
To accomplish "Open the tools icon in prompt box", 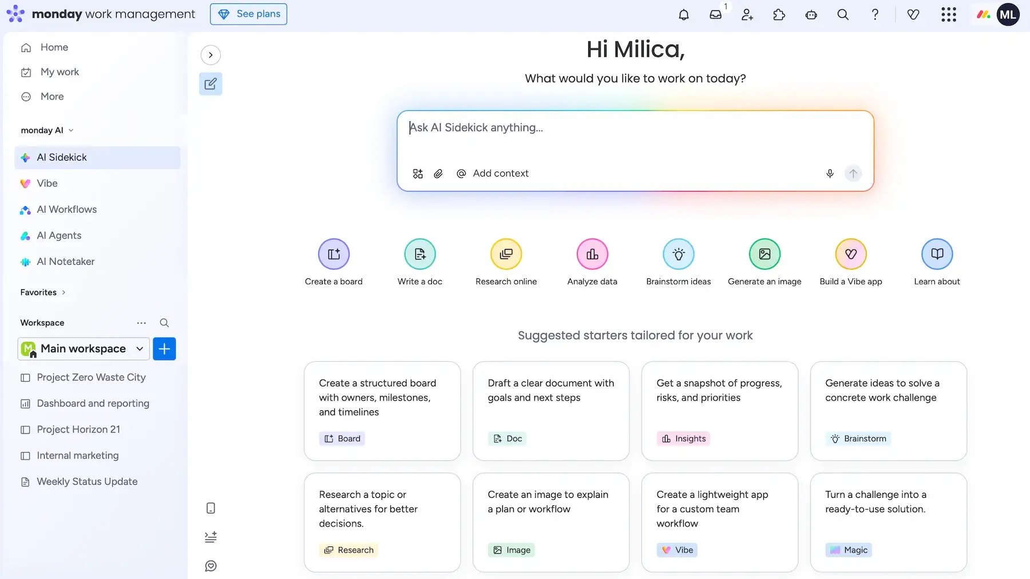I will [418, 173].
